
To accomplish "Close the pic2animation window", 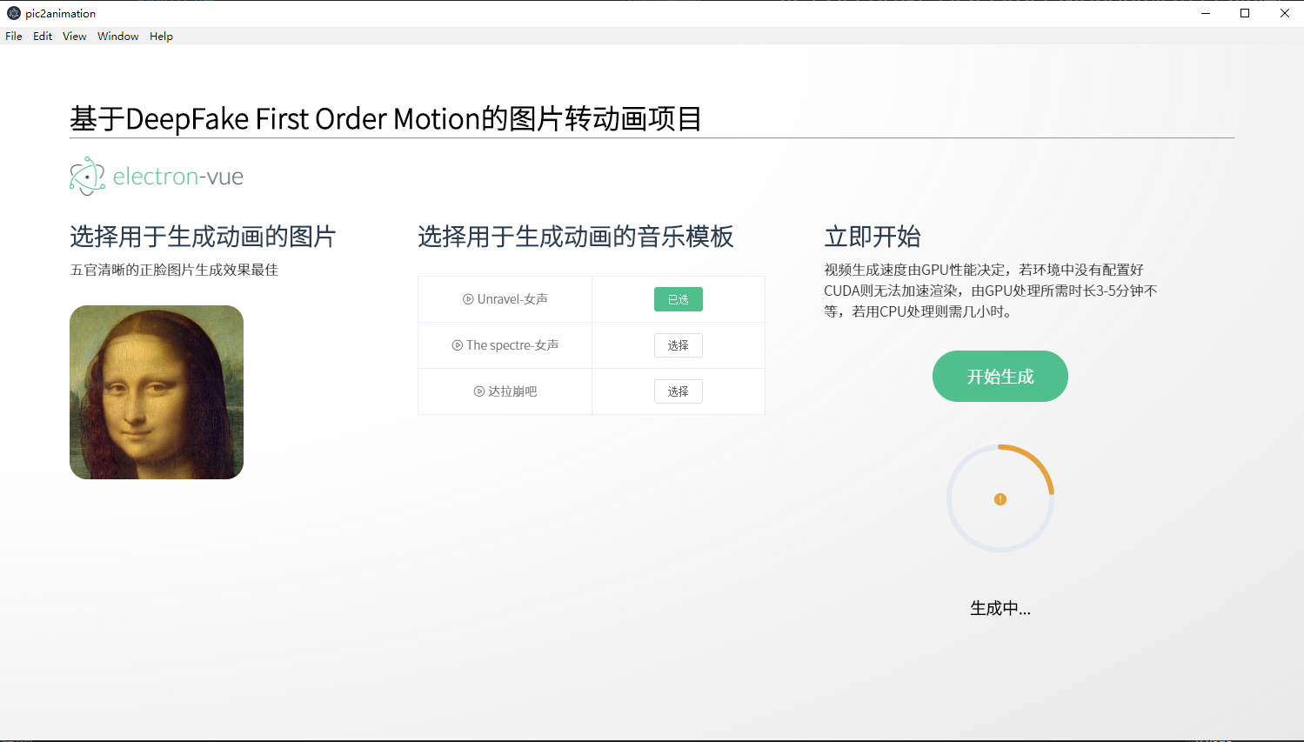I will pos(1284,13).
